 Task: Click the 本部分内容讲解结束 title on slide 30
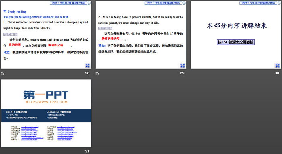point(237,25)
